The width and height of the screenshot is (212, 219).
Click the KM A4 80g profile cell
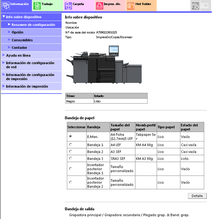[146, 145]
